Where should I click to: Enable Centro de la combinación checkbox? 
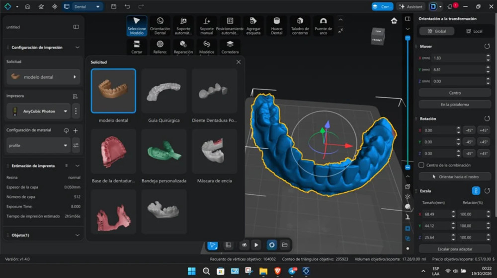(x=421, y=165)
